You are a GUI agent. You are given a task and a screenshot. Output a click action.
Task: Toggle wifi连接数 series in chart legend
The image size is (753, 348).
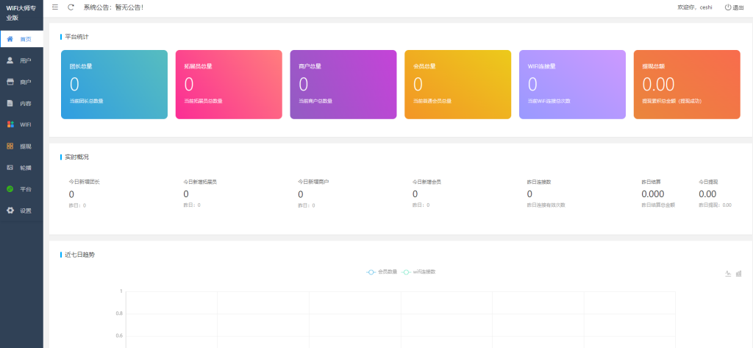pyautogui.click(x=418, y=271)
